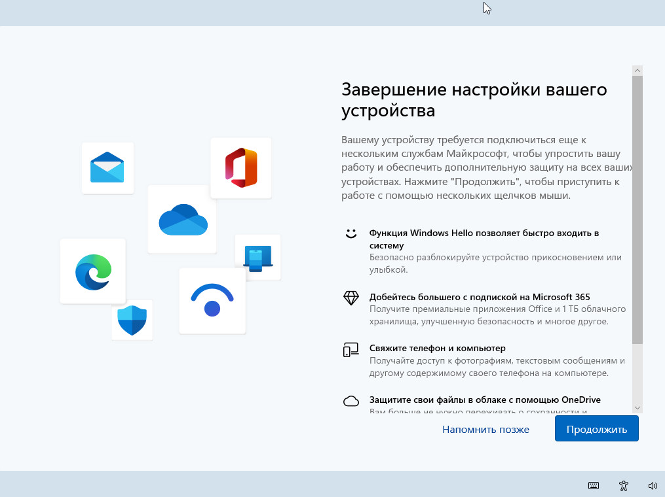Viewport: 665px width, 497px height.
Task: Click the OneDrive cloud outline icon
Action: point(351,401)
